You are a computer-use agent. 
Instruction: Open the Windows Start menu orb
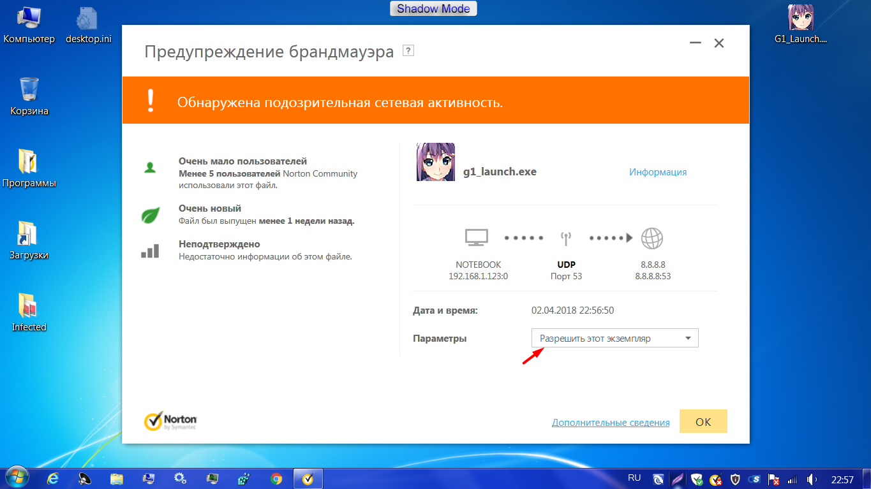point(17,478)
